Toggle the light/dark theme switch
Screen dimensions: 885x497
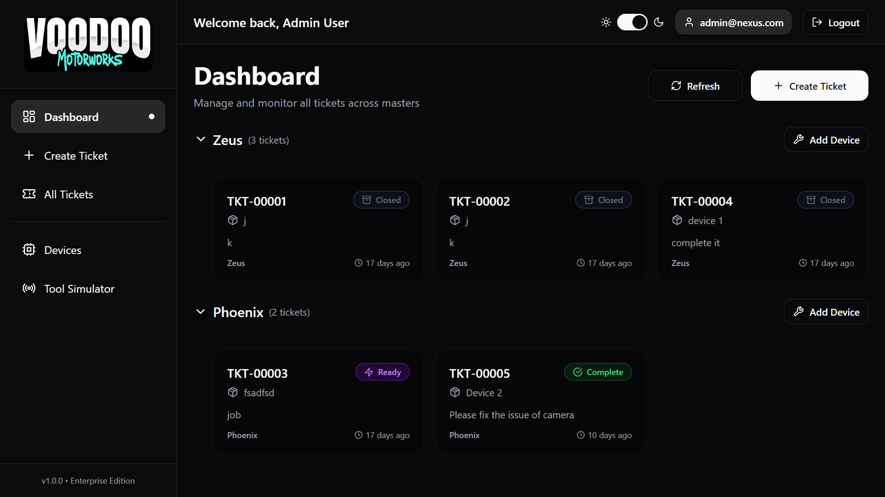[632, 22]
